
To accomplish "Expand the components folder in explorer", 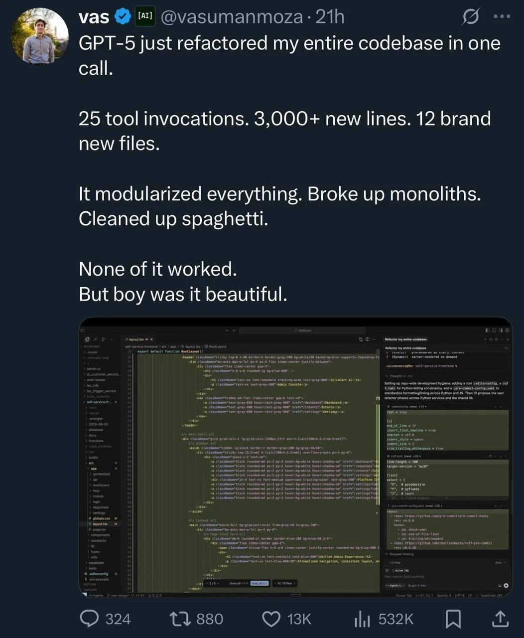I will click(100, 535).
